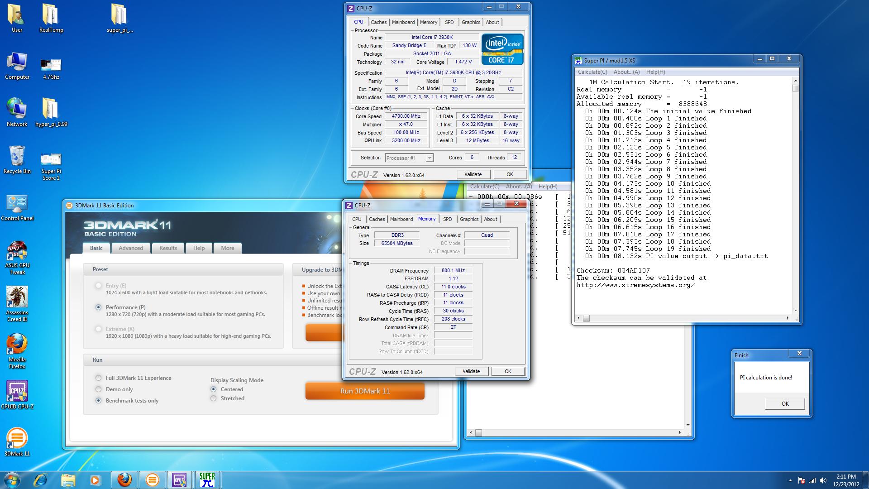Open the Advanced tab in 3DMark 11

(131, 248)
